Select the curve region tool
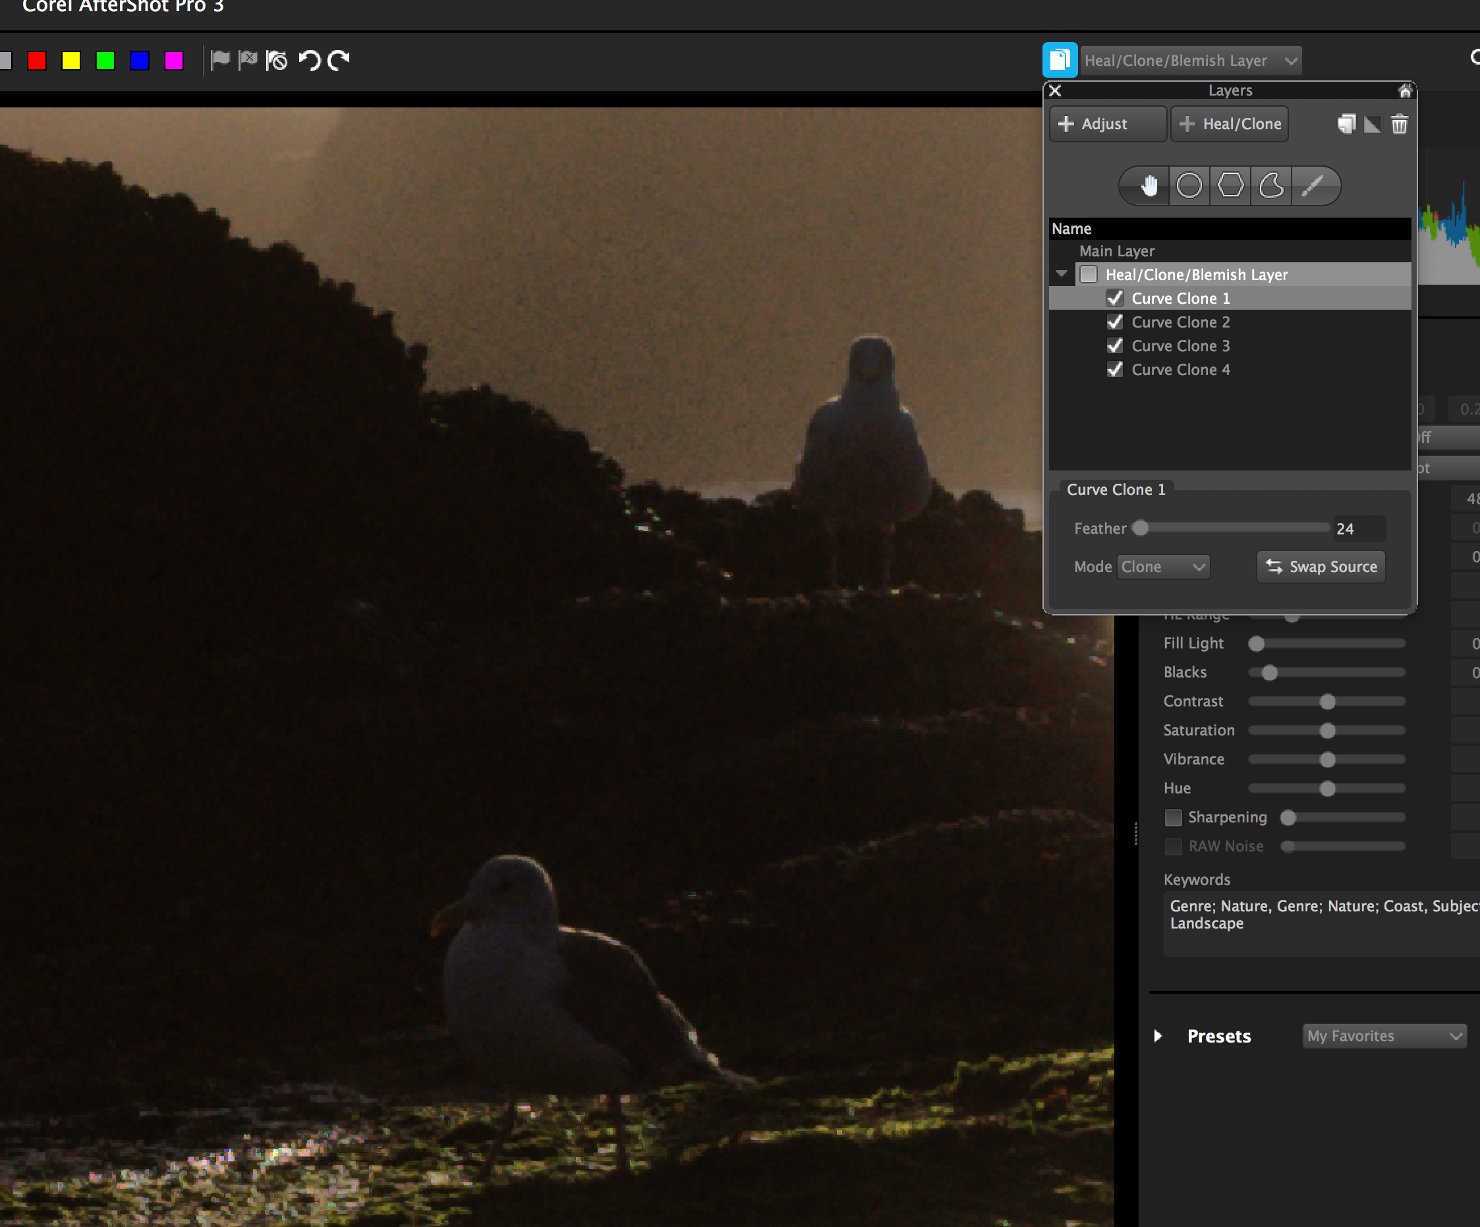The image size is (1480, 1227). (x=1271, y=186)
